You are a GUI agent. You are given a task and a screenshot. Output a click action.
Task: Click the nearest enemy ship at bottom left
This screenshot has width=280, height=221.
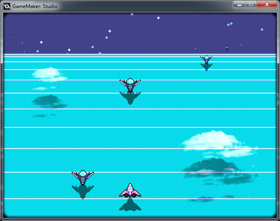click(83, 177)
